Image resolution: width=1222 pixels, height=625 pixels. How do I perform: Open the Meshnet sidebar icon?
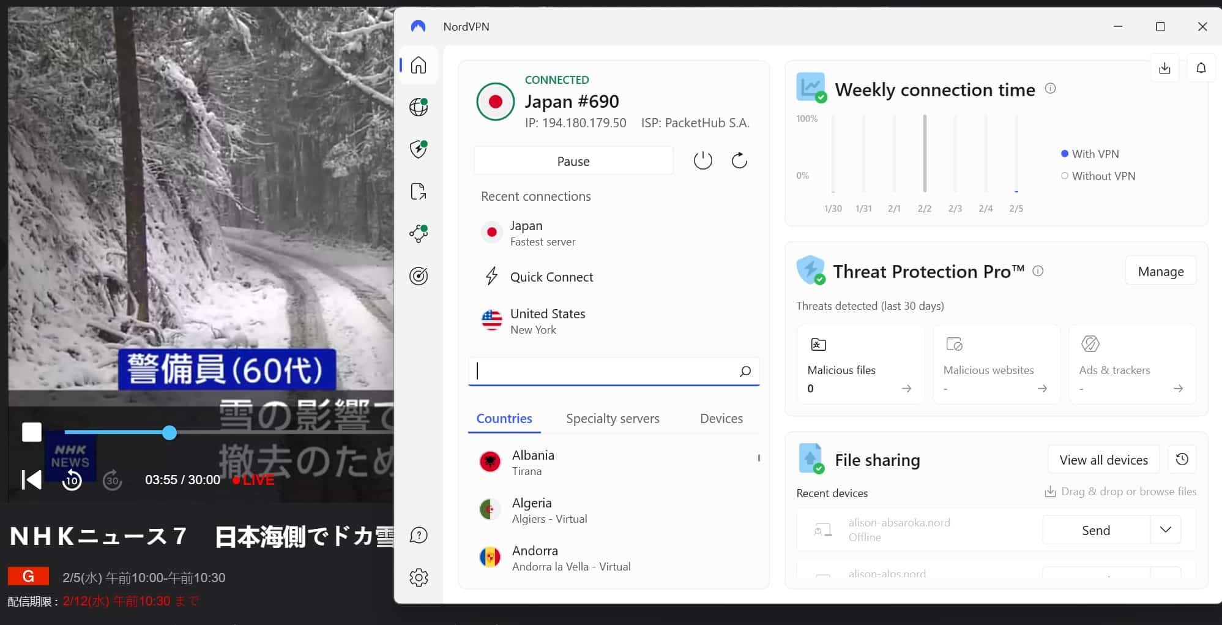point(419,233)
